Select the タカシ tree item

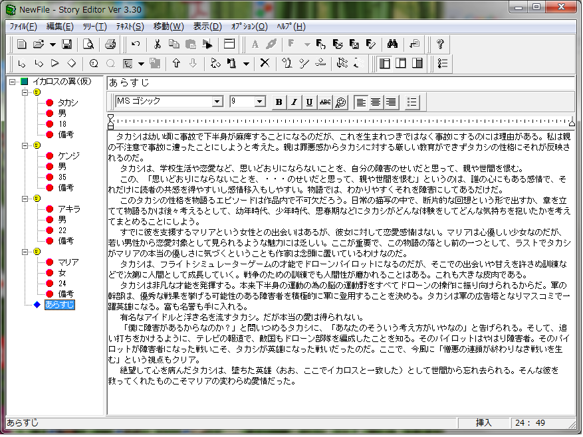[x=68, y=102]
